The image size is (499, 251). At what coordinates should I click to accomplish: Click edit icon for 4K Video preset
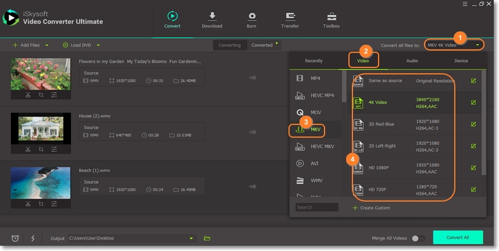(473, 102)
